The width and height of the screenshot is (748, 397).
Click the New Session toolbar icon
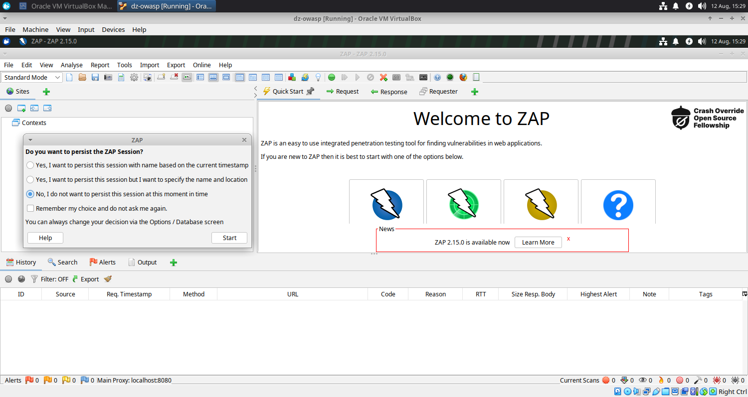pos(70,77)
